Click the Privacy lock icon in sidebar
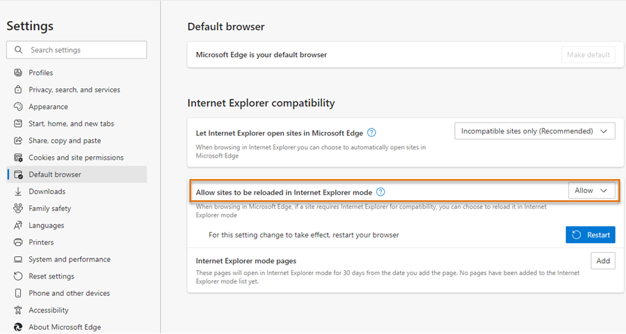The image size is (626, 334). click(19, 90)
